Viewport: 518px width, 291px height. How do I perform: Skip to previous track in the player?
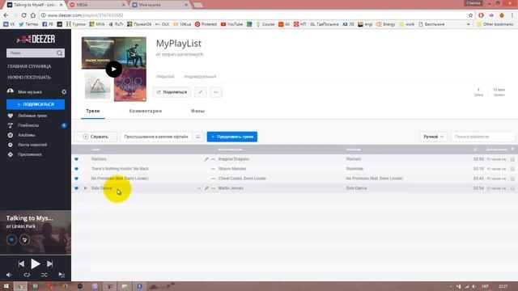click(x=21, y=264)
